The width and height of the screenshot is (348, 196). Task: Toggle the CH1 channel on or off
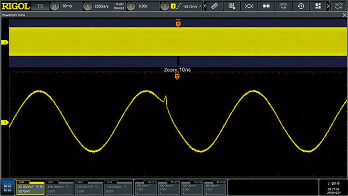[30, 187]
